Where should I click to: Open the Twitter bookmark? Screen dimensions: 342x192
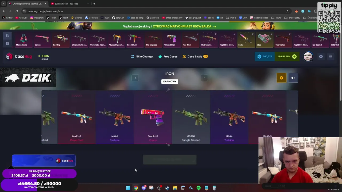pyautogui.click(x=7, y=18)
